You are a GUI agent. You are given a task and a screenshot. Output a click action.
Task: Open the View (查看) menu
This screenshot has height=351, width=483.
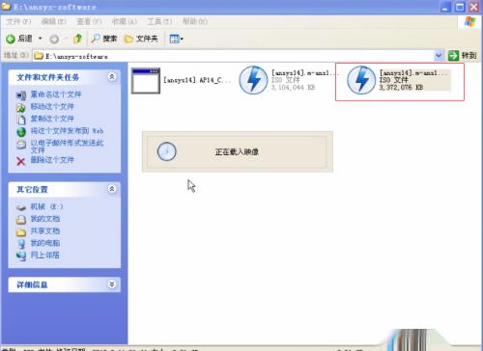pyautogui.click(x=89, y=21)
